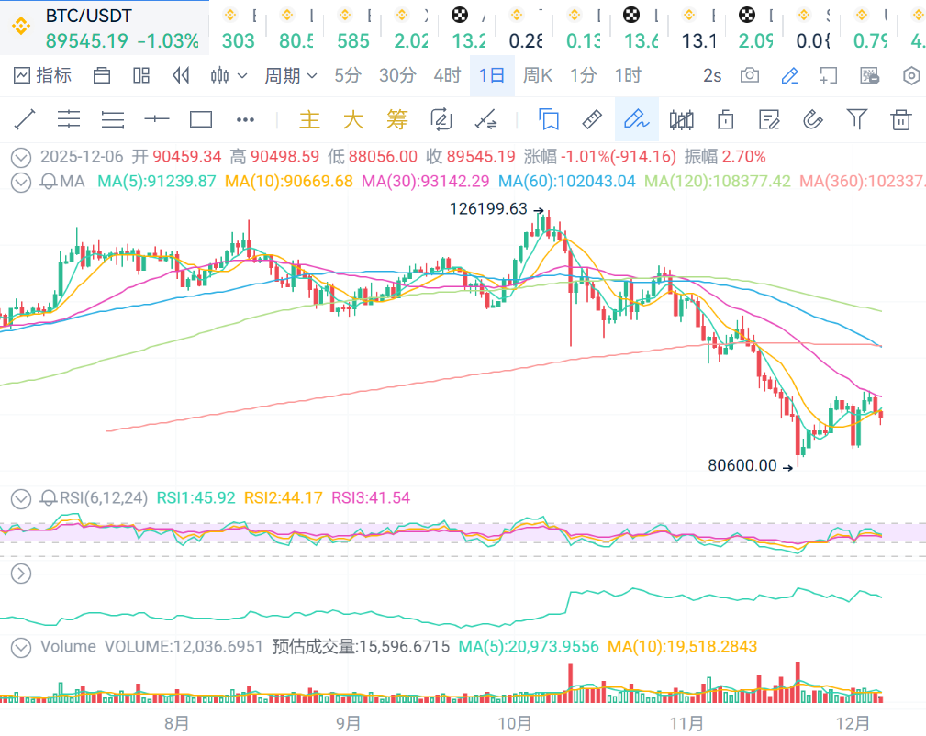Click the ruler measurement tool
Image resolution: width=926 pixels, height=736 pixels.
click(x=592, y=119)
